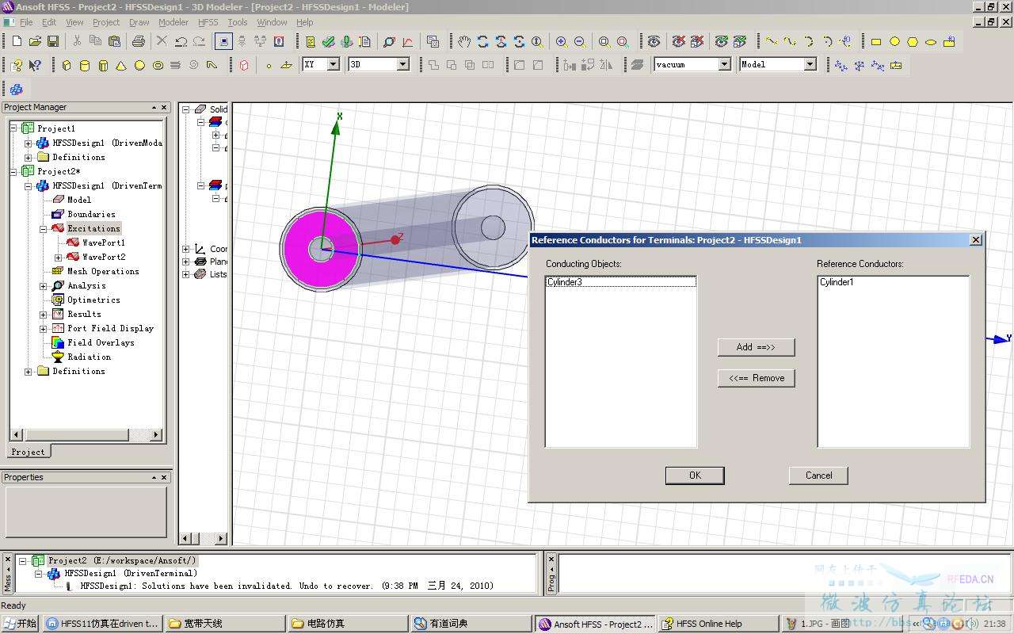Confirm the dialog with OK
Image resolution: width=1014 pixels, height=634 pixels.
(695, 475)
